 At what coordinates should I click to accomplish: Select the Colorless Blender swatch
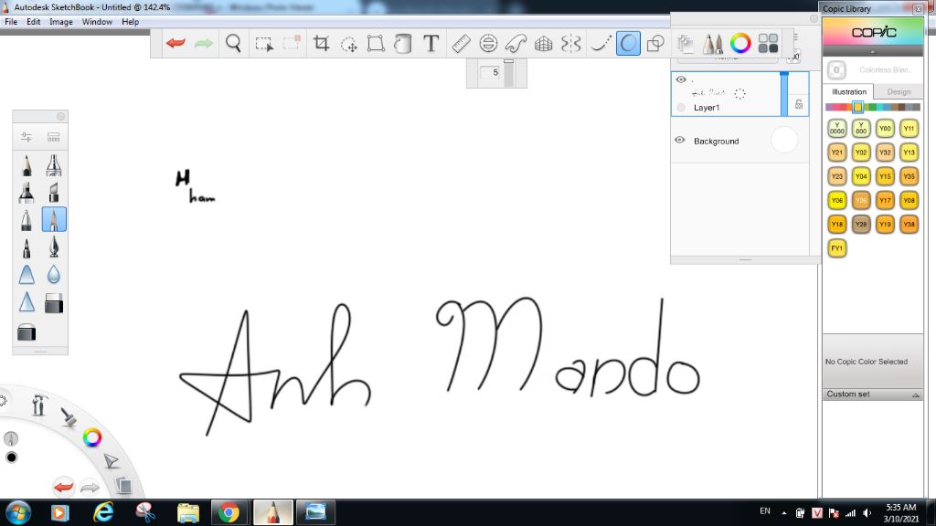[836, 69]
